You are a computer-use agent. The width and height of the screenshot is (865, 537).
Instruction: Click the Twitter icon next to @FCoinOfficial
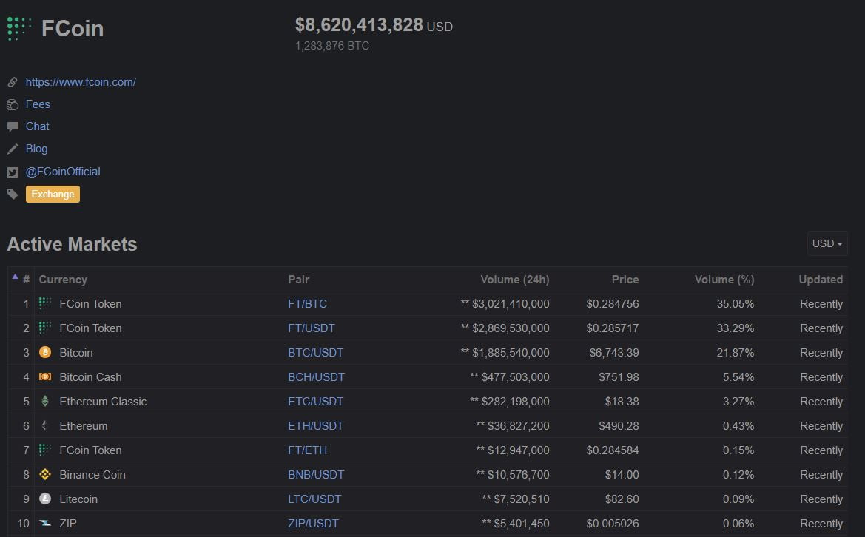[x=12, y=172]
